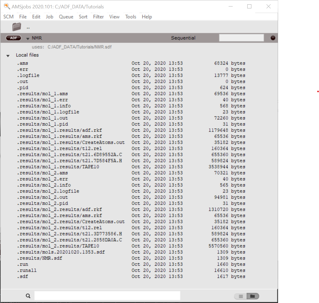Open the Job menu
Viewport: 319px width, 303px height.
50,17
